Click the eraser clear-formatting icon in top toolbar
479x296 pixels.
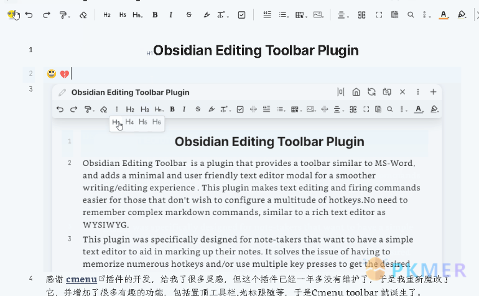[x=83, y=15]
